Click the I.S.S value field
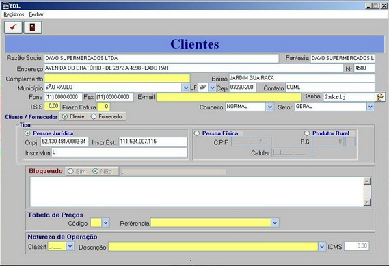The width and height of the screenshot is (389, 266). 52,107
